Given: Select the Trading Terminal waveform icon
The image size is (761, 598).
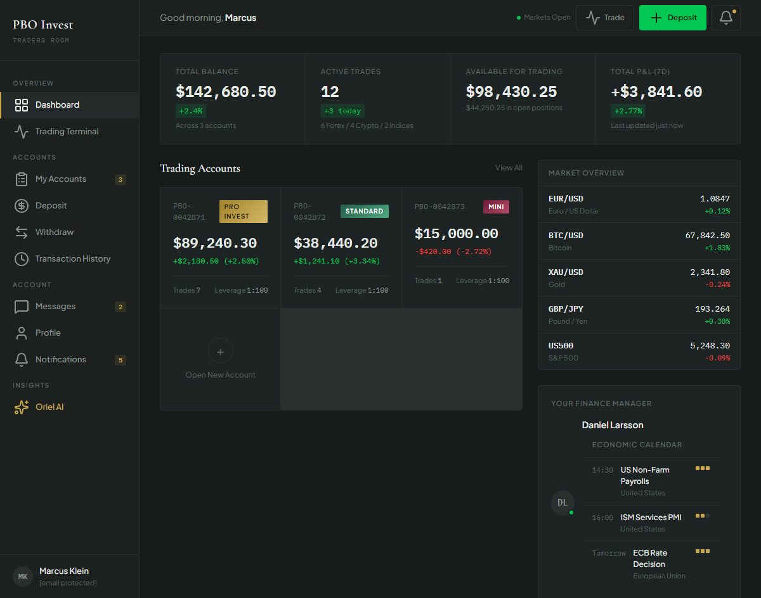Looking at the screenshot, I should (x=22, y=131).
